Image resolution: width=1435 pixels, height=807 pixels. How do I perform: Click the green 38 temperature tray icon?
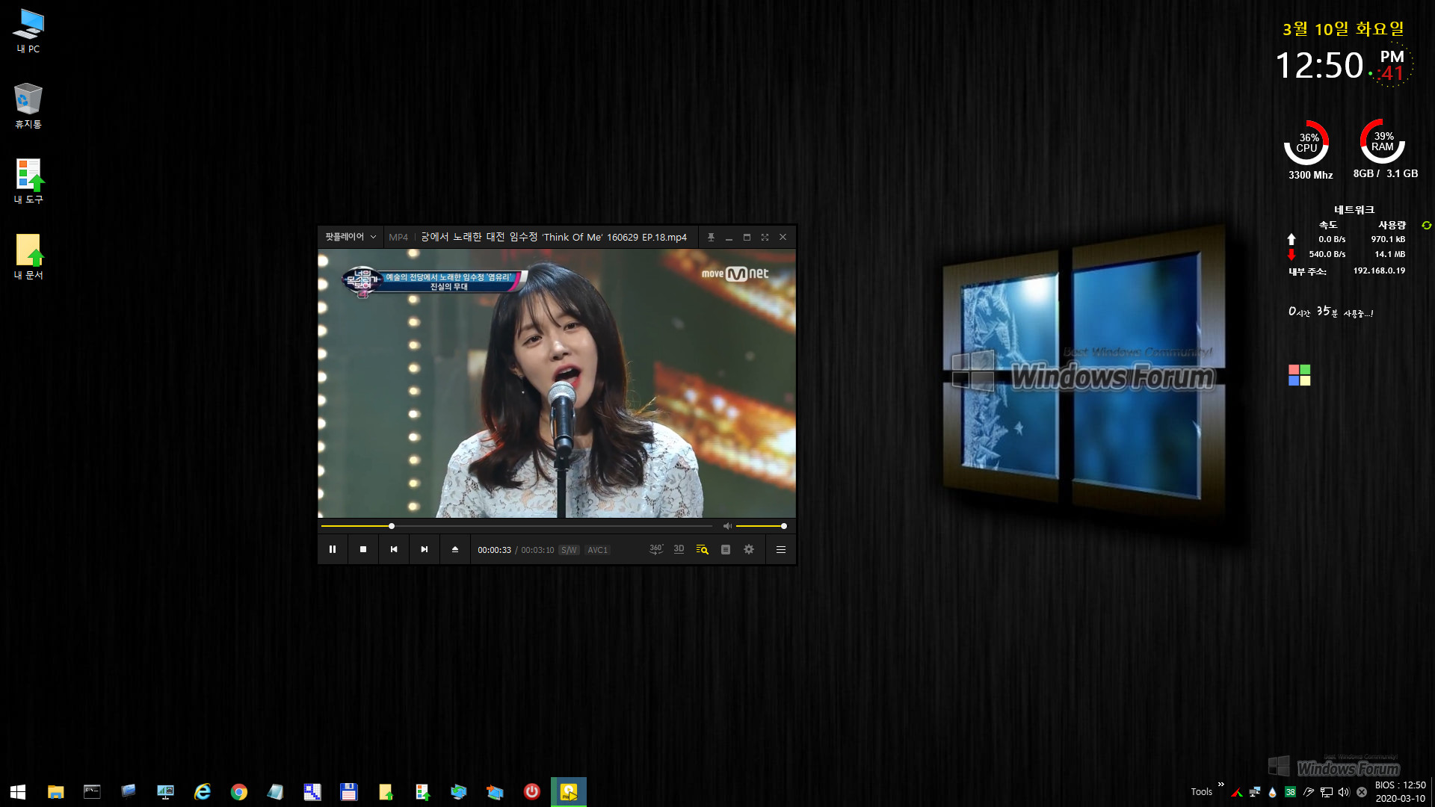click(x=1290, y=792)
